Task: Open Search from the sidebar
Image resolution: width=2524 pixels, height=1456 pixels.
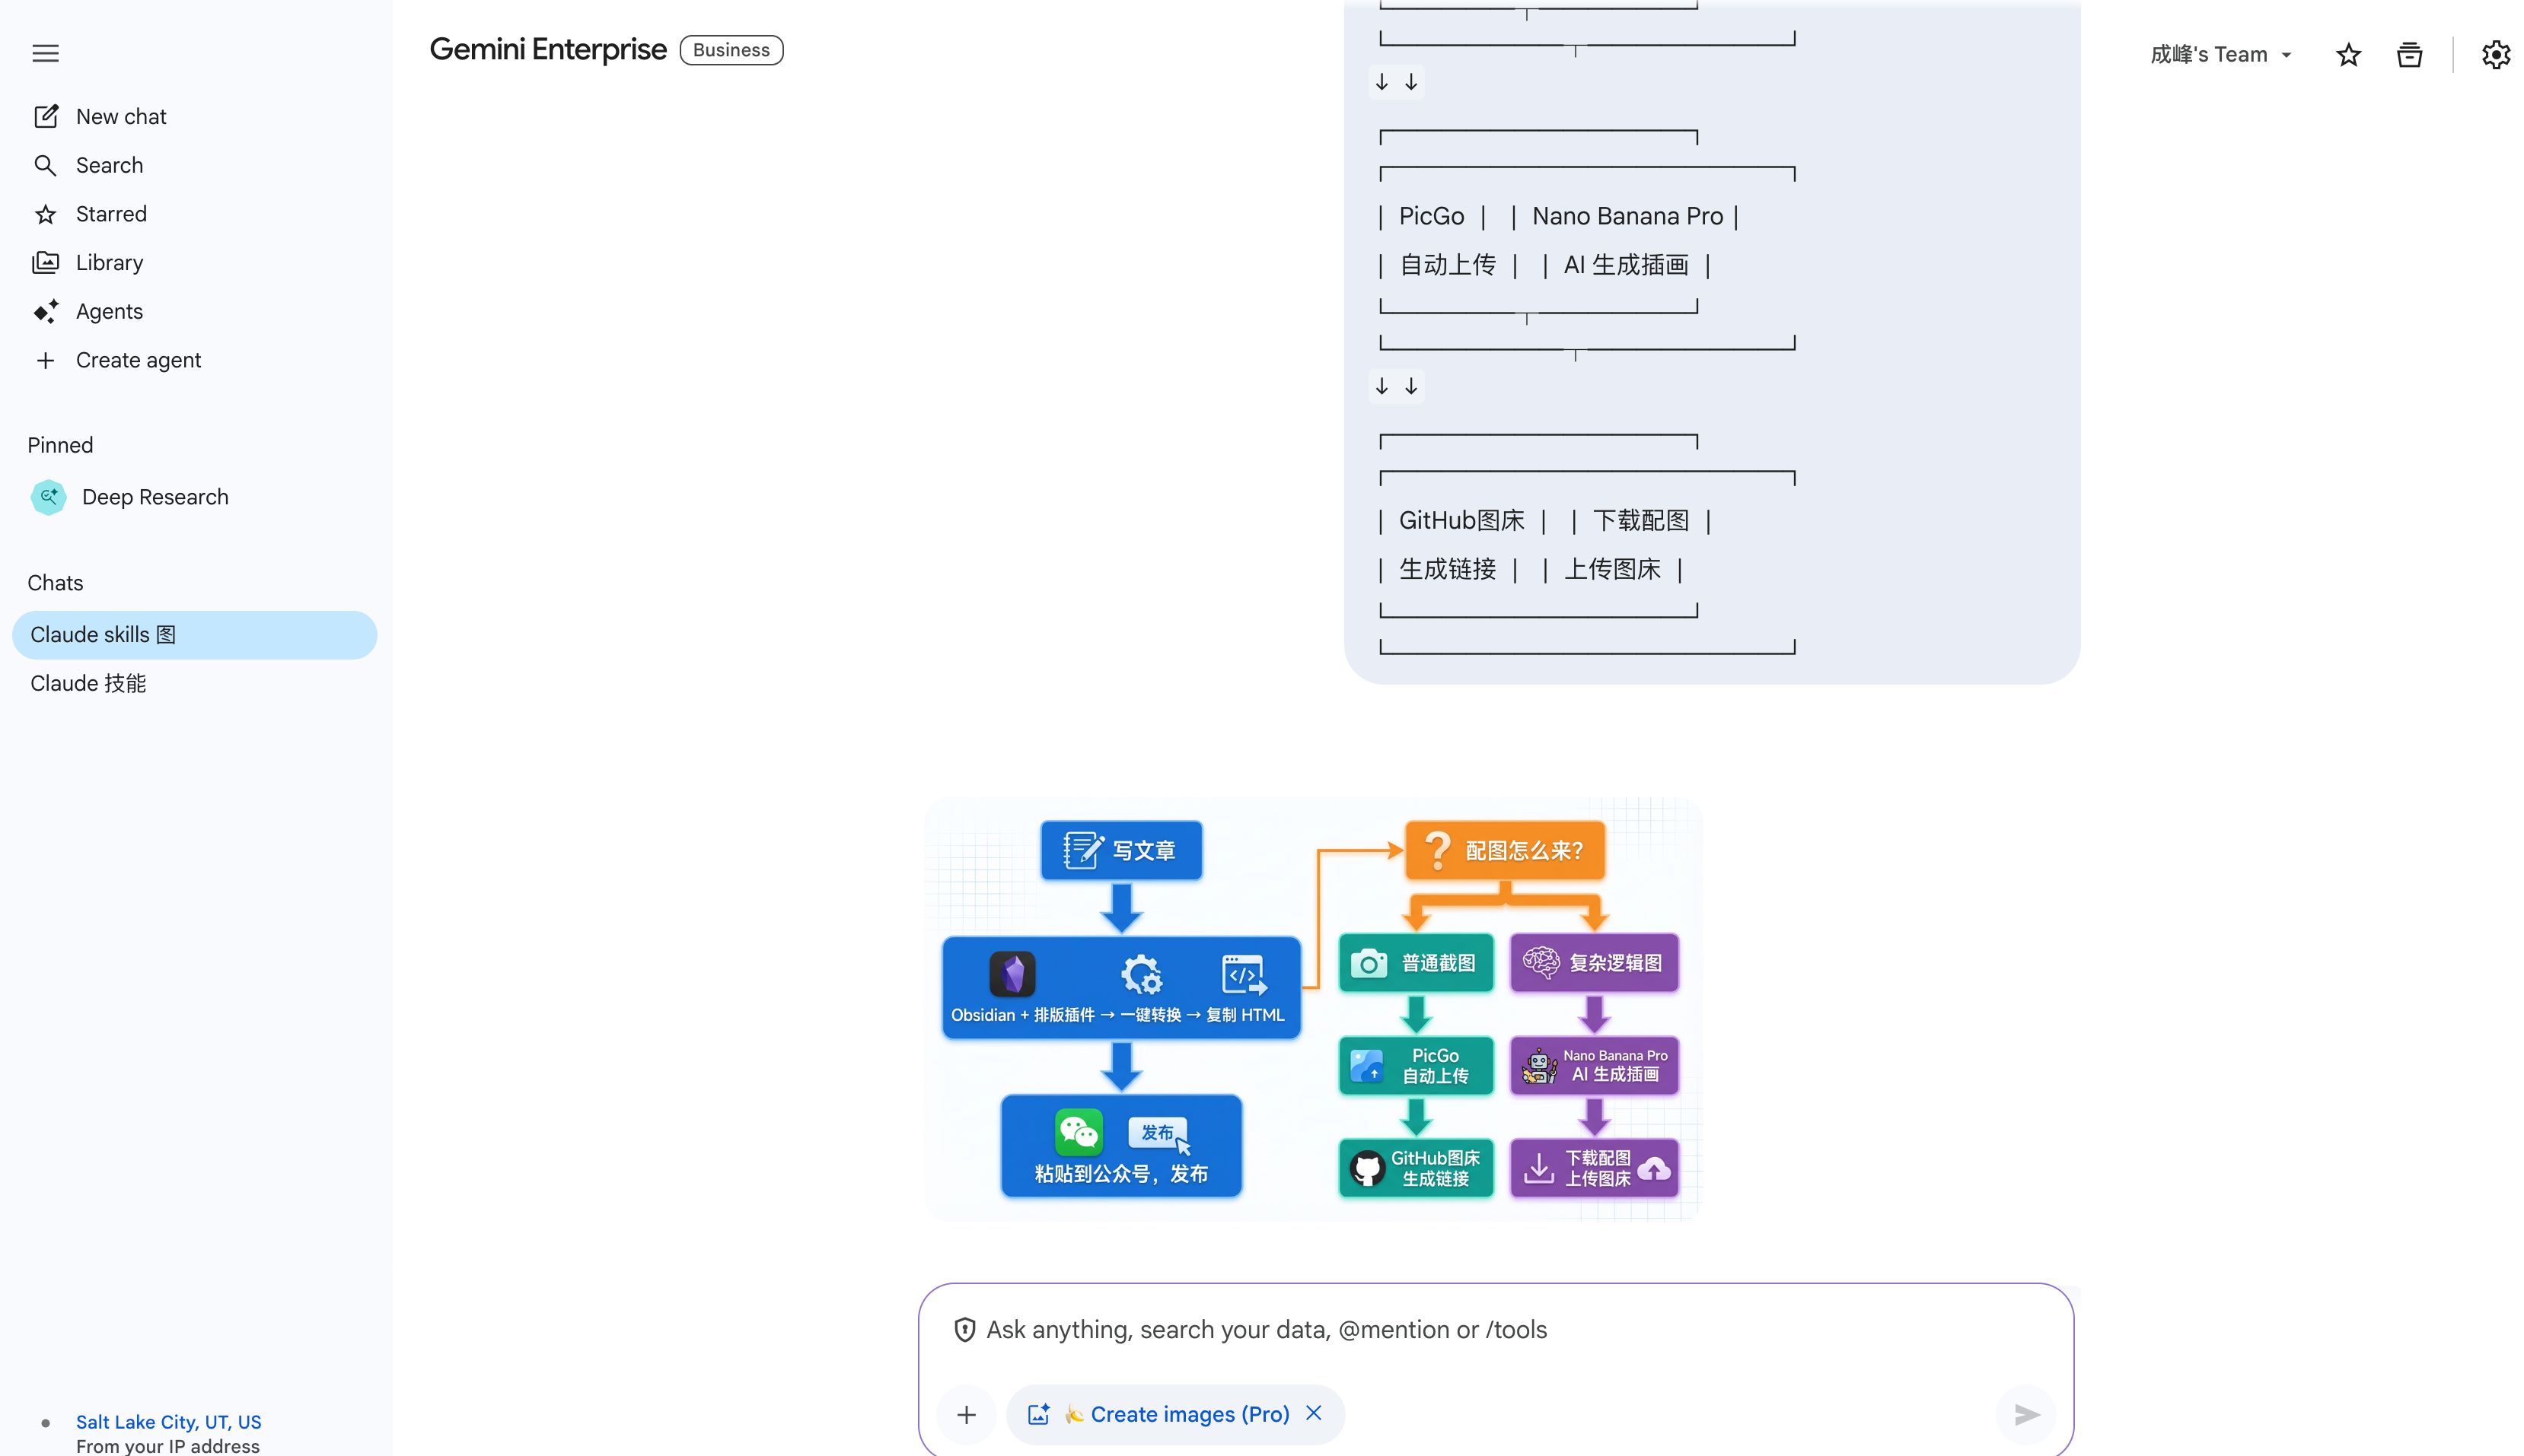Action: pos(108,165)
